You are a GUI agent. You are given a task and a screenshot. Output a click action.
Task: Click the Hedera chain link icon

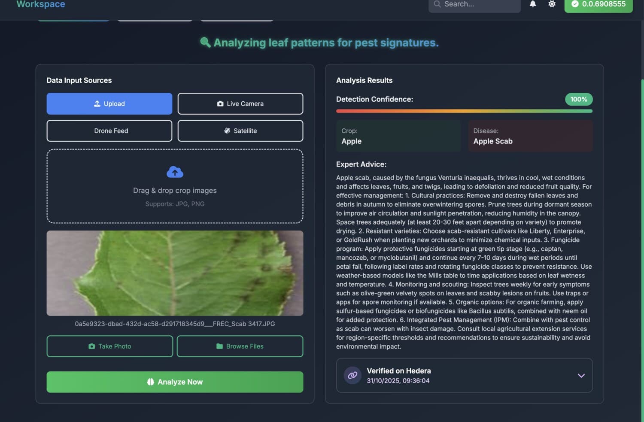tap(352, 375)
